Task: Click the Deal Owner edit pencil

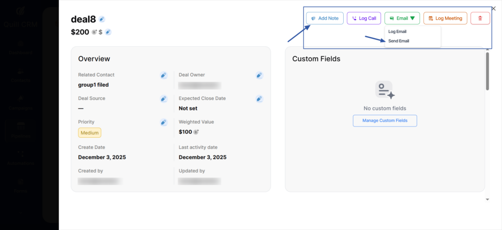Action: pos(259,75)
